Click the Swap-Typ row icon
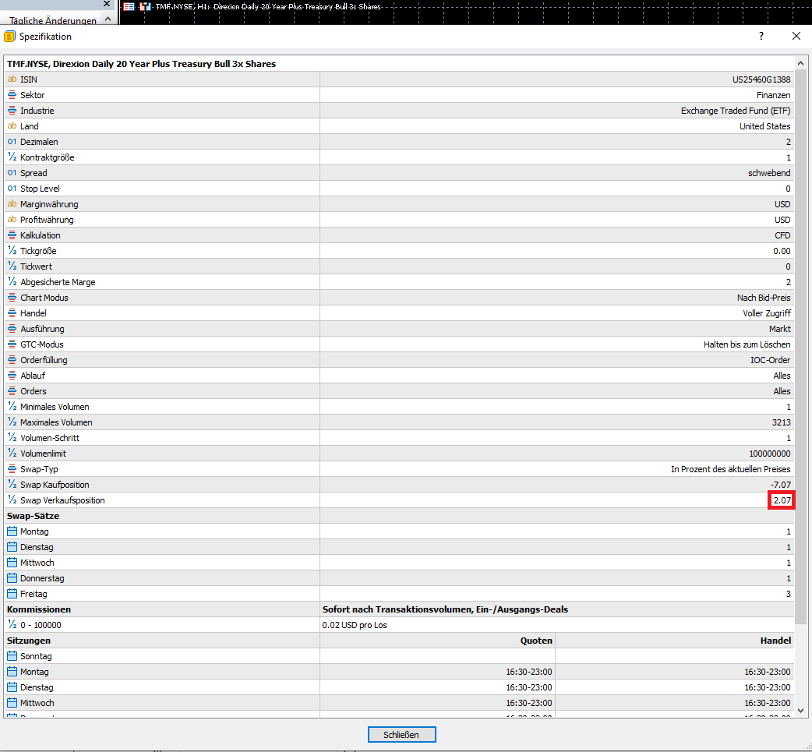The width and height of the screenshot is (812, 752). pyautogui.click(x=12, y=468)
